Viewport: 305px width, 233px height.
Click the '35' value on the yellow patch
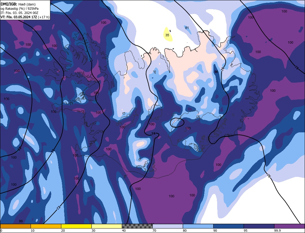click(x=167, y=35)
